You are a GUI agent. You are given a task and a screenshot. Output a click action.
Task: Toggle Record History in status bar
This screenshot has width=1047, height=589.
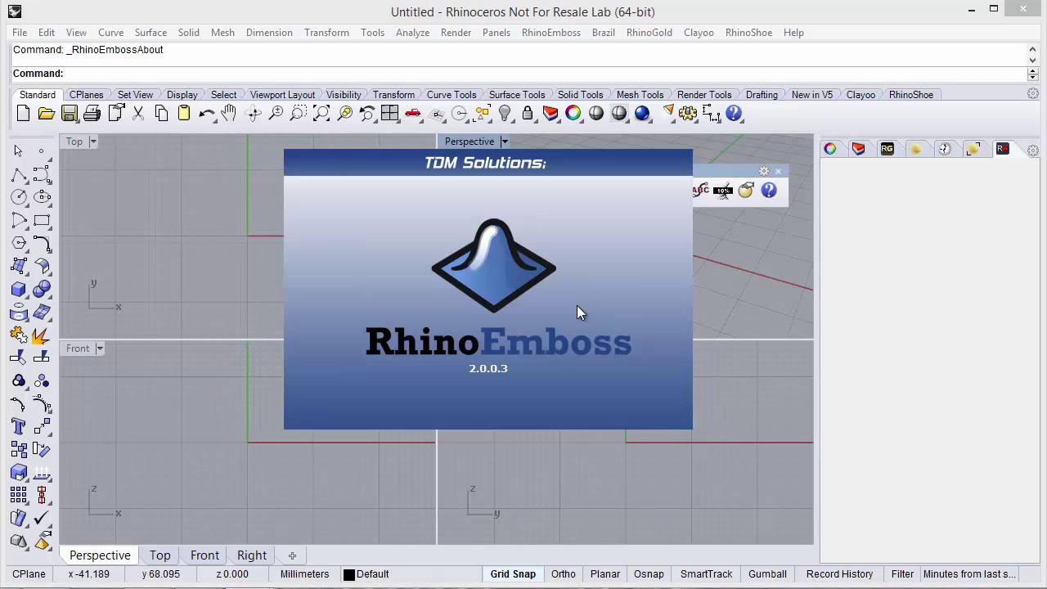point(840,574)
